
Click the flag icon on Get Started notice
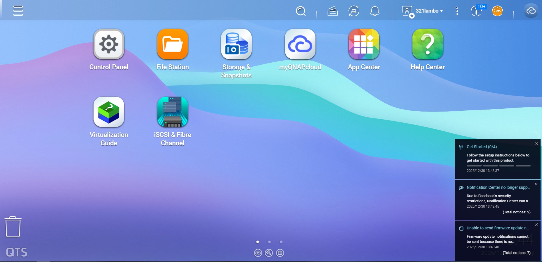pyautogui.click(x=461, y=147)
